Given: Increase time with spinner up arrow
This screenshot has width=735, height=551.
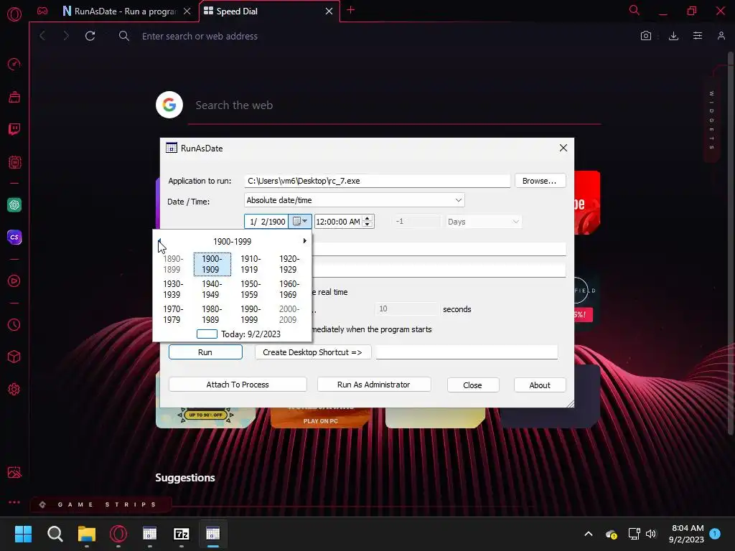Looking at the screenshot, I should click(x=367, y=218).
